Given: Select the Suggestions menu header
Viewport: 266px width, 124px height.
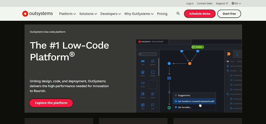Looking at the screenshot, I should (x=194, y=95).
